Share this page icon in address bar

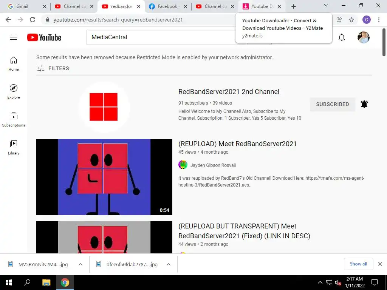point(339,20)
